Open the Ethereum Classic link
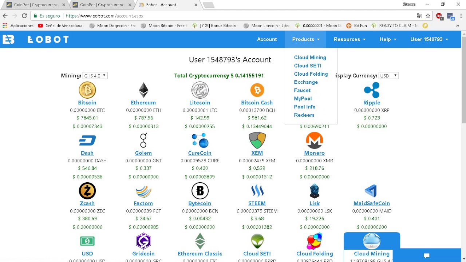Screen dimensions: 466x262 pyautogui.click(x=200, y=254)
